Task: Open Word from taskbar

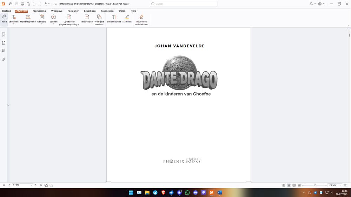Action: pos(220,192)
